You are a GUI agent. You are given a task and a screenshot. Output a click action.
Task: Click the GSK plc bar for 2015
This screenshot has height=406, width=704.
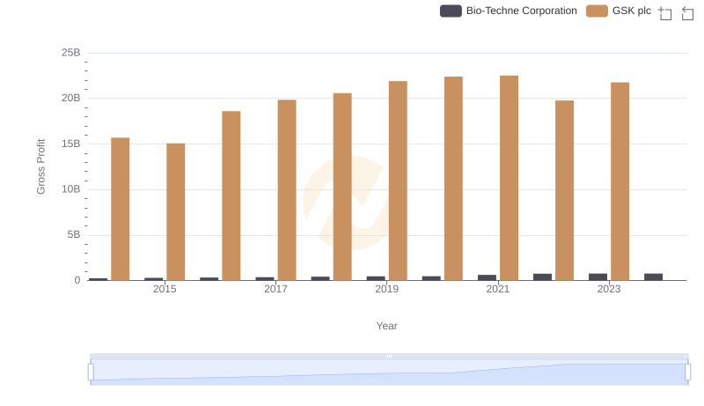[175, 212]
